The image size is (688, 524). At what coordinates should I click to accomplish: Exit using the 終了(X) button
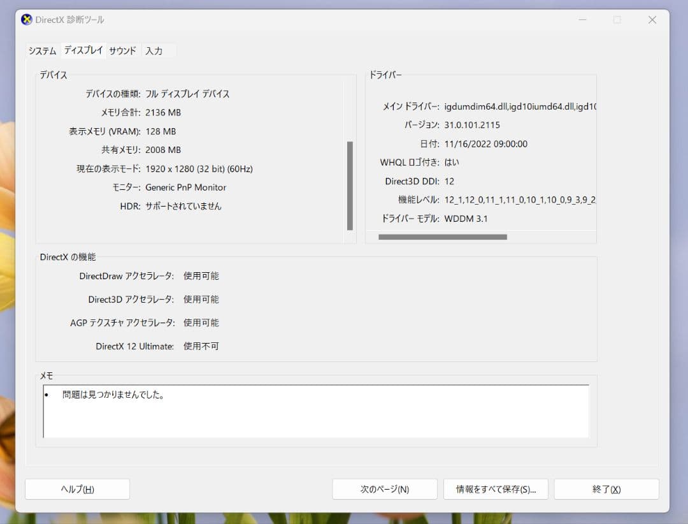(606, 489)
